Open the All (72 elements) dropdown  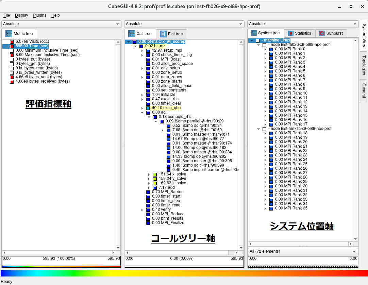tap(303, 251)
